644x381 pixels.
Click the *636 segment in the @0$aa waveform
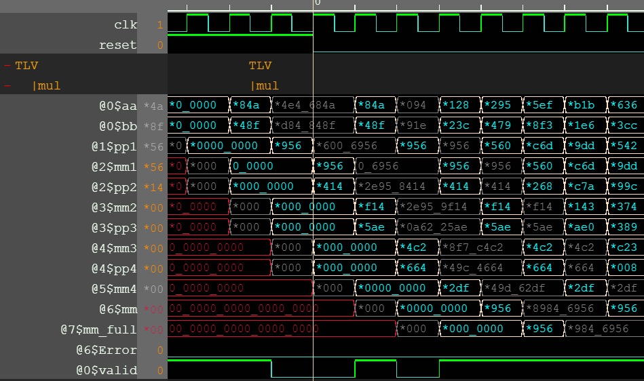tap(626, 105)
